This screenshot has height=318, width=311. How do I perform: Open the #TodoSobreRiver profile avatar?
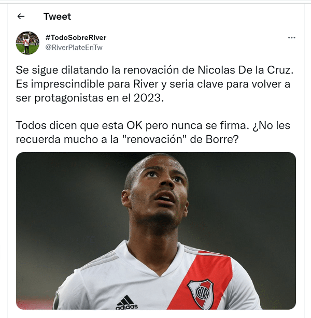(x=27, y=43)
